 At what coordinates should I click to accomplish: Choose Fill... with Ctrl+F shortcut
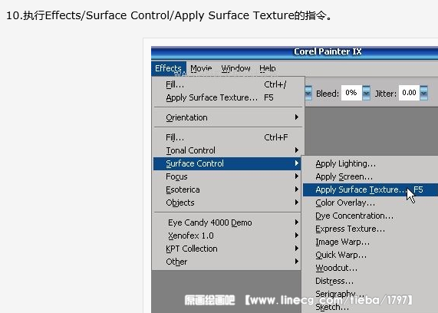click(x=228, y=137)
